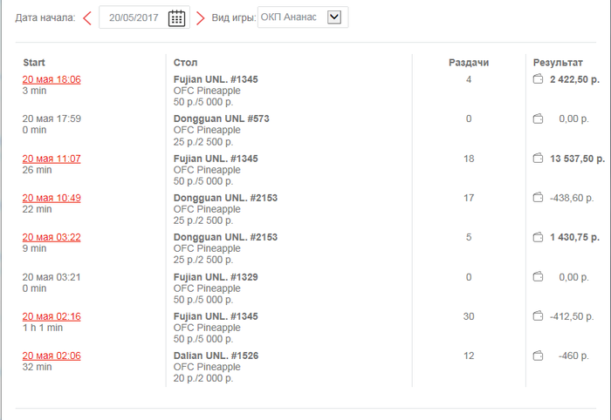611x420 pixels.
Task: Click wallet icon next to 2 422,50 р.
Action: pyautogui.click(x=538, y=79)
